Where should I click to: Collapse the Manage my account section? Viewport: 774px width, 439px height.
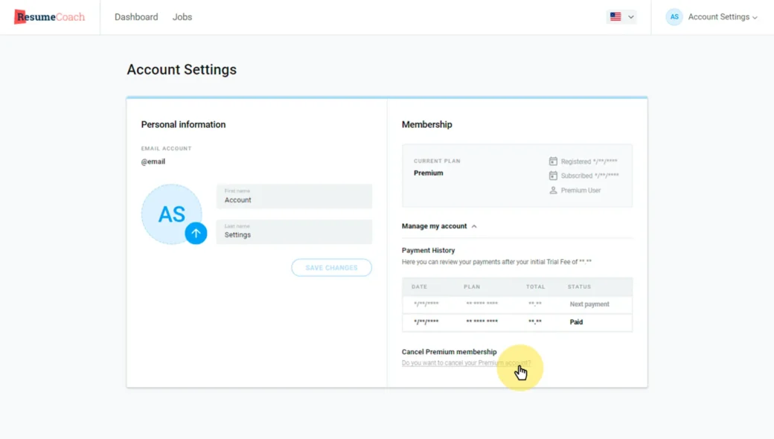439,226
